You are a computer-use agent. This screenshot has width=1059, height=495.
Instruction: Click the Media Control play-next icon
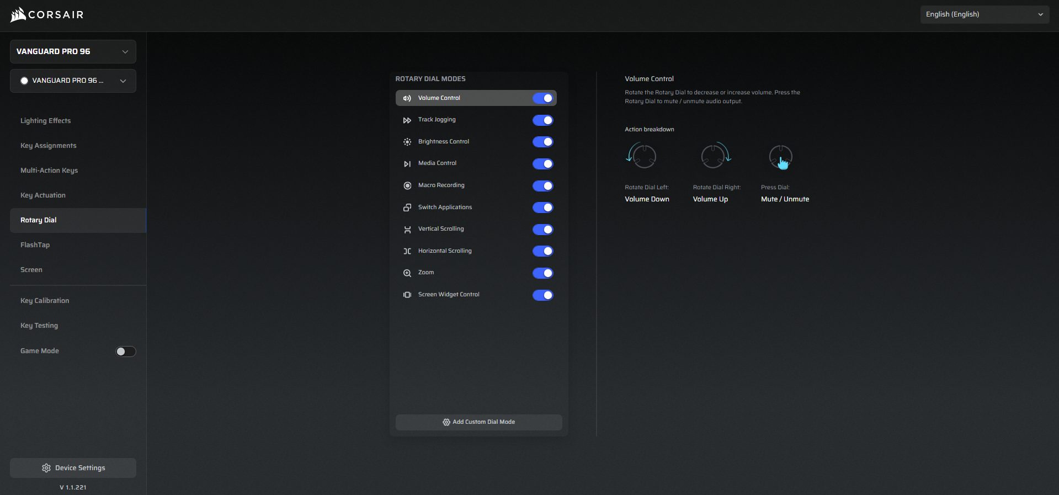pos(407,164)
